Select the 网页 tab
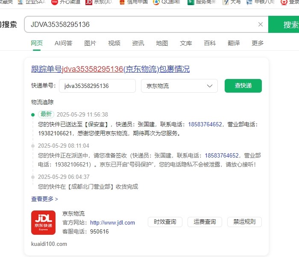The width and height of the screenshot is (299, 257). (x=37, y=43)
